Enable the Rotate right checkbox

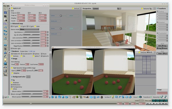12,48
